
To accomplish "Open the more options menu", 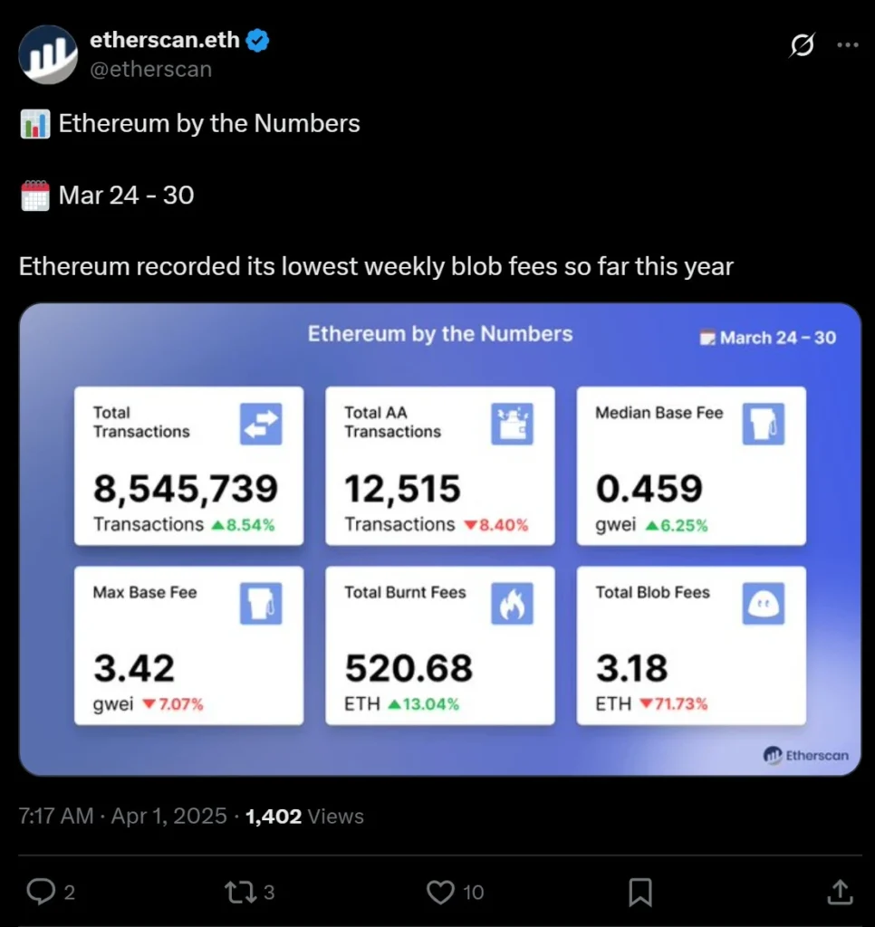I will [848, 45].
